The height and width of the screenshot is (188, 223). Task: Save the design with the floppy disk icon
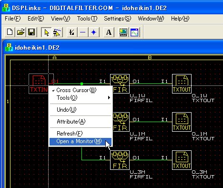click(x=31, y=32)
